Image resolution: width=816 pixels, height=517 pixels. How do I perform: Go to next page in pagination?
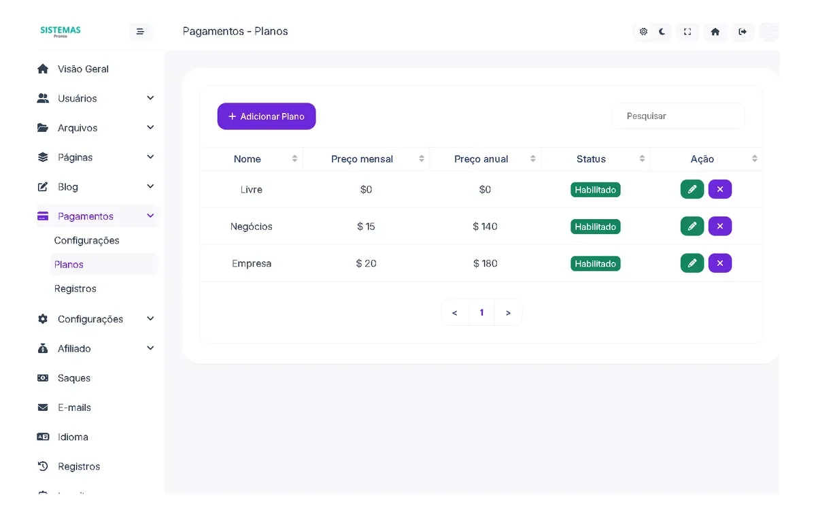tap(508, 313)
